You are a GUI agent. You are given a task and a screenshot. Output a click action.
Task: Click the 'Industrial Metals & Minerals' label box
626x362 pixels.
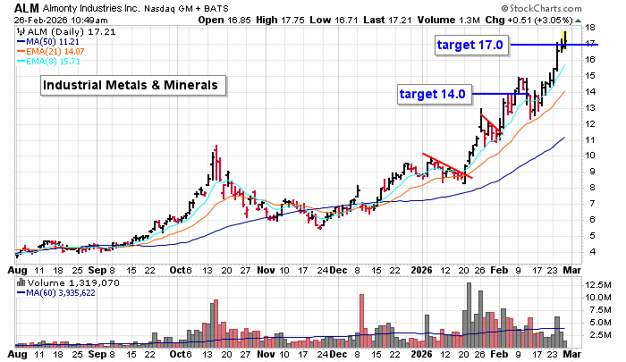[132, 86]
